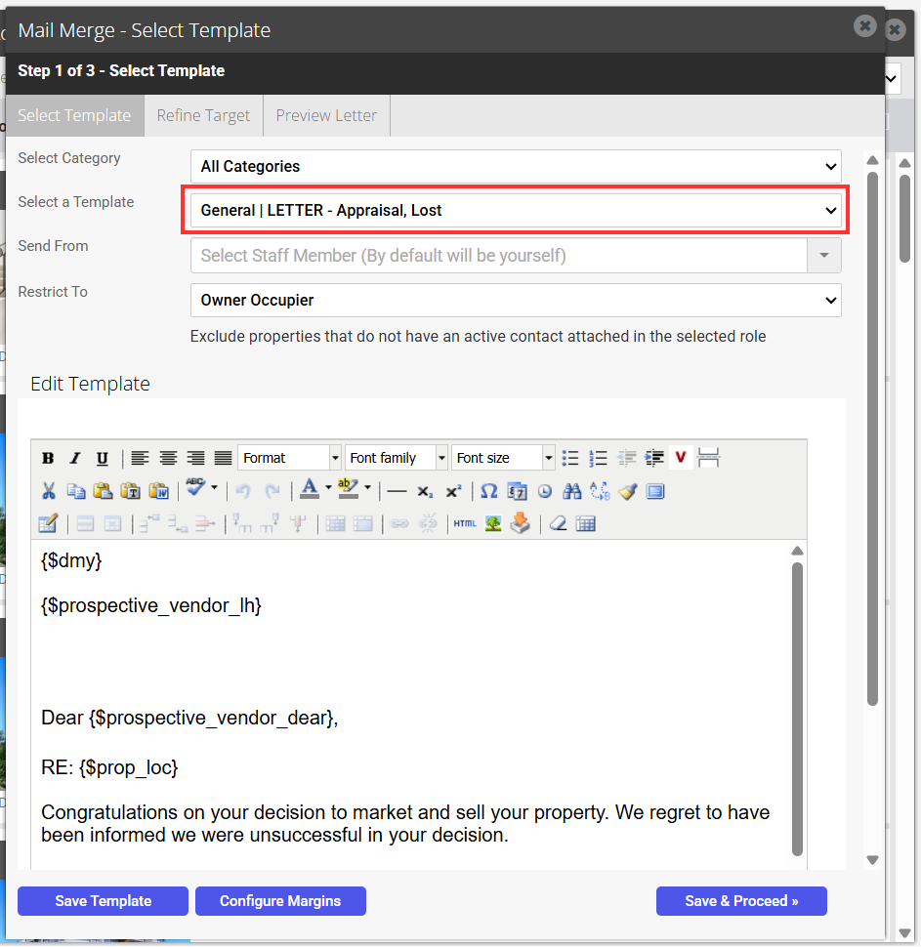Click the {$dmy} text in editor

click(x=71, y=560)
